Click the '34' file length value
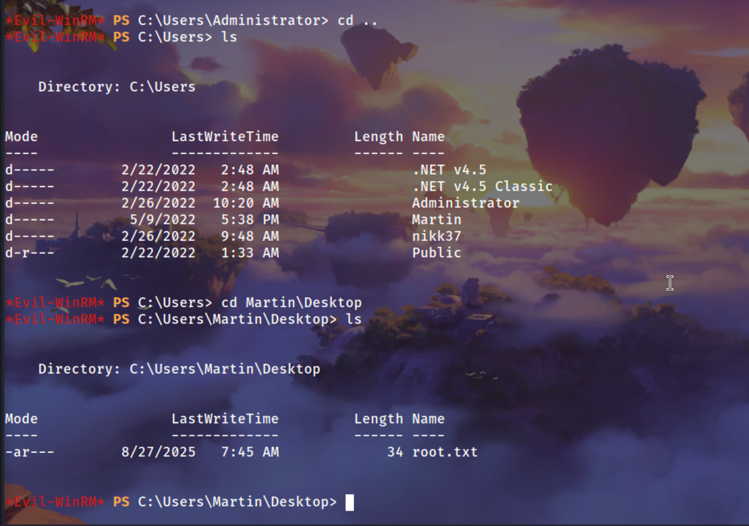 [395, 452]
